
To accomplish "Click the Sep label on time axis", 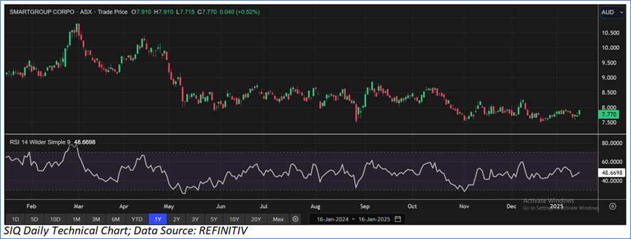I will [365, 206].
